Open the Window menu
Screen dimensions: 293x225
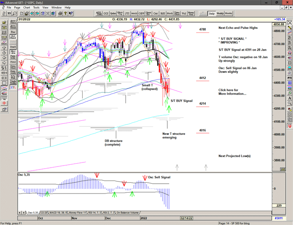pyautogui.click(x=56, y=8)
